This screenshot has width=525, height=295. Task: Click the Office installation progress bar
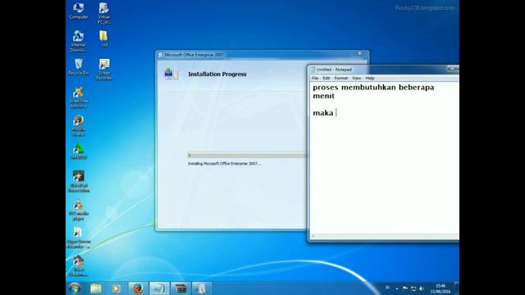pyautogui.click(x=247, y=155)
